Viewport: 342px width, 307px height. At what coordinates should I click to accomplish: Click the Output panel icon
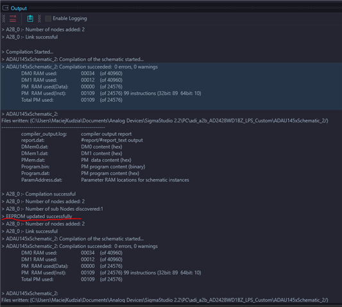click(x=5, y=8)
